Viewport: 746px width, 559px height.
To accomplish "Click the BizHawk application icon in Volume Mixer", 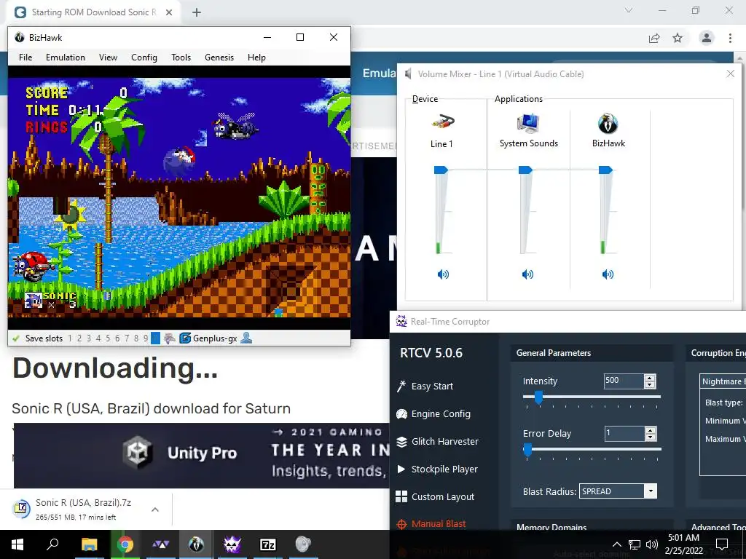I will (608, 124).
